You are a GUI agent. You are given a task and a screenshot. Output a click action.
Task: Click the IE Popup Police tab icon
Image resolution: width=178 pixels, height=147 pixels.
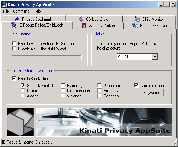click(14, 25)
